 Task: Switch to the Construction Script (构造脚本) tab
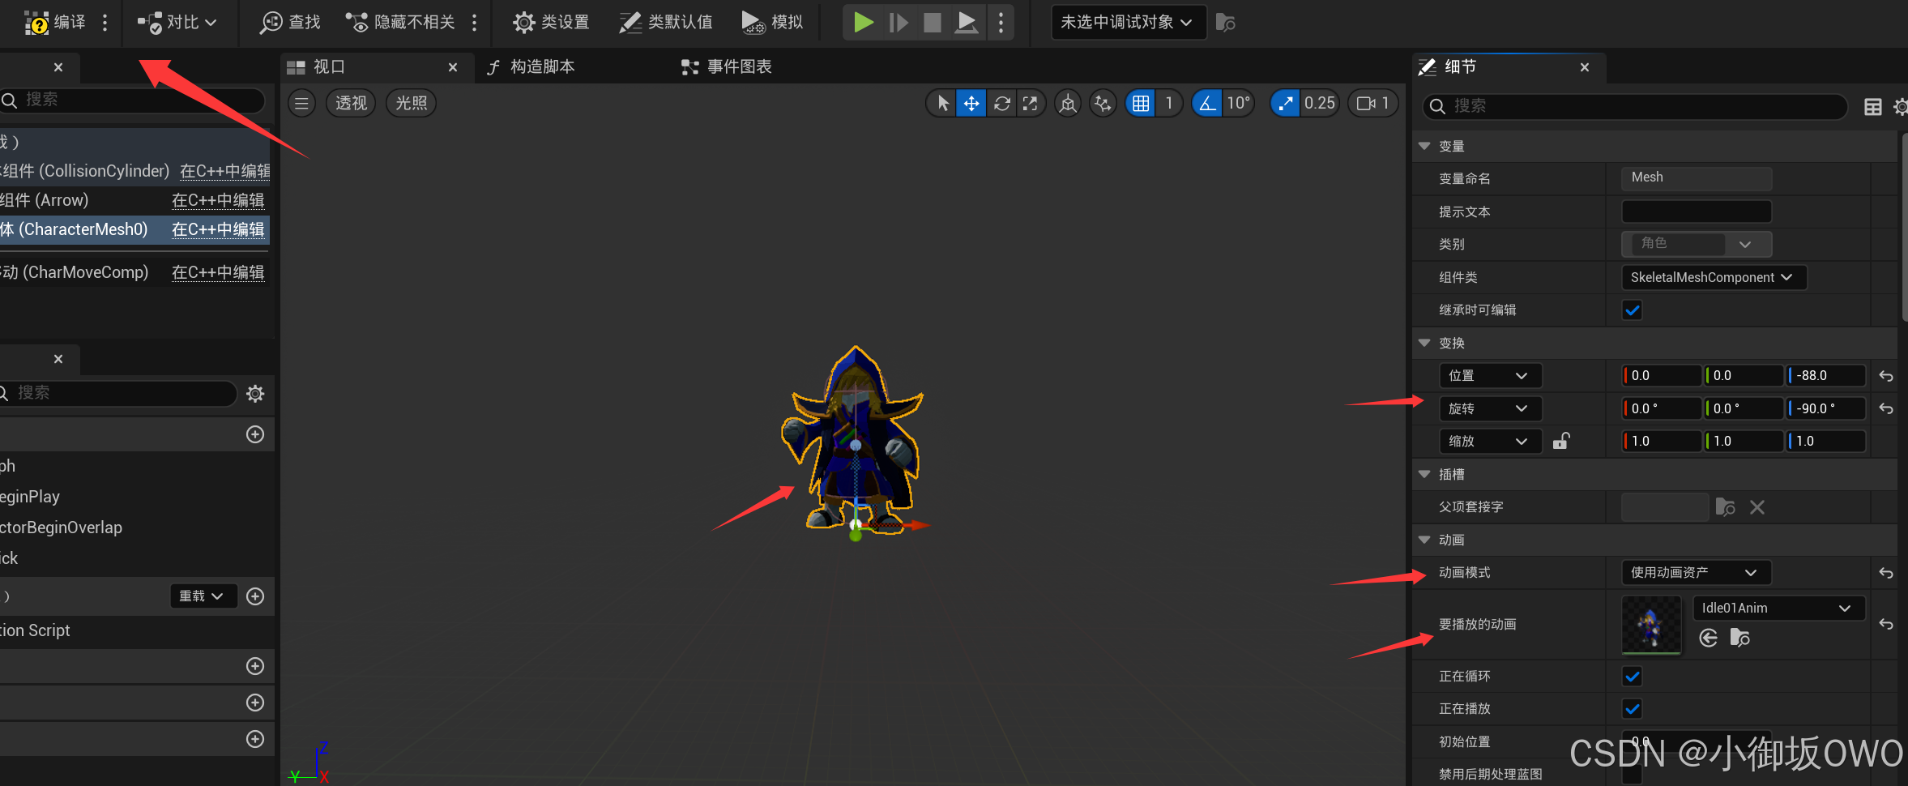(x=531, y=66)
